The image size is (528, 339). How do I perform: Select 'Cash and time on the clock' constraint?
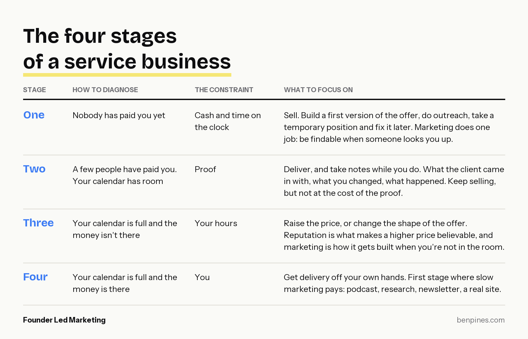point(228,121)
